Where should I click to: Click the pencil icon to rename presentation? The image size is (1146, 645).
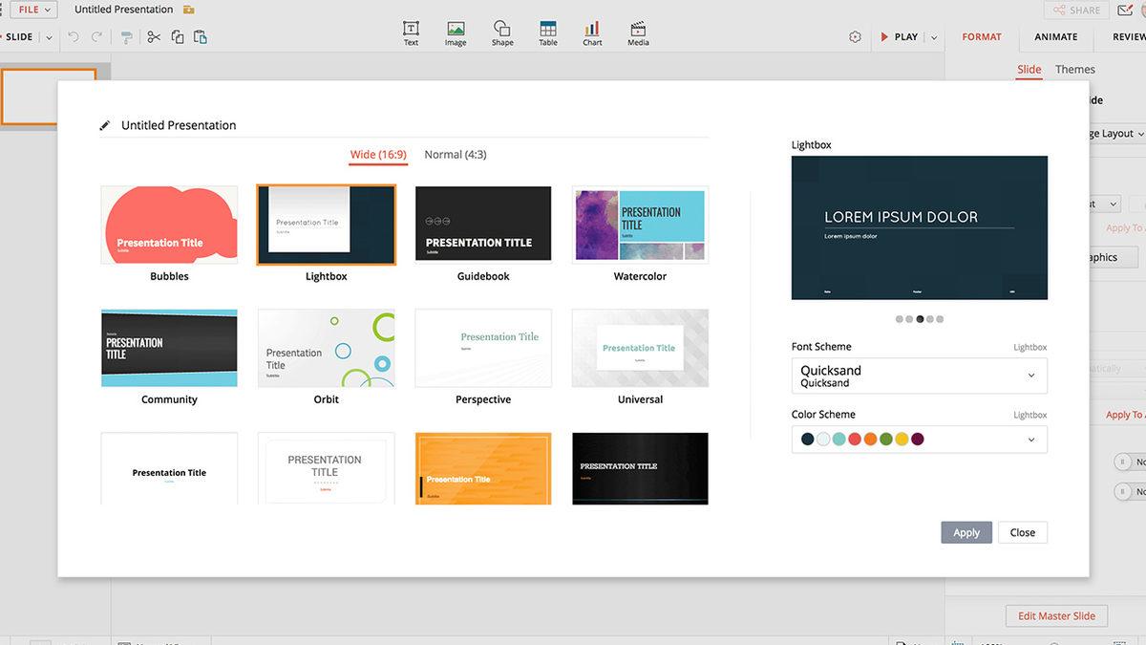tap(105, 125)
